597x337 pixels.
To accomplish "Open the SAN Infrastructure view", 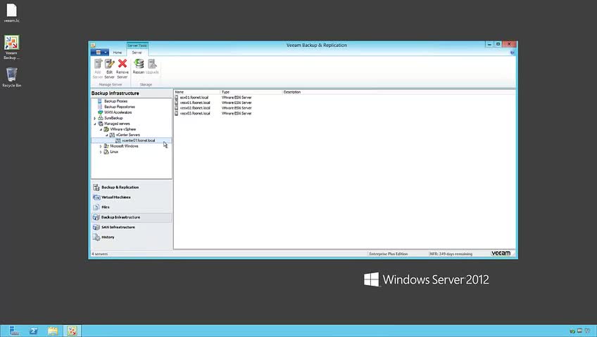I will coord(132,227).
